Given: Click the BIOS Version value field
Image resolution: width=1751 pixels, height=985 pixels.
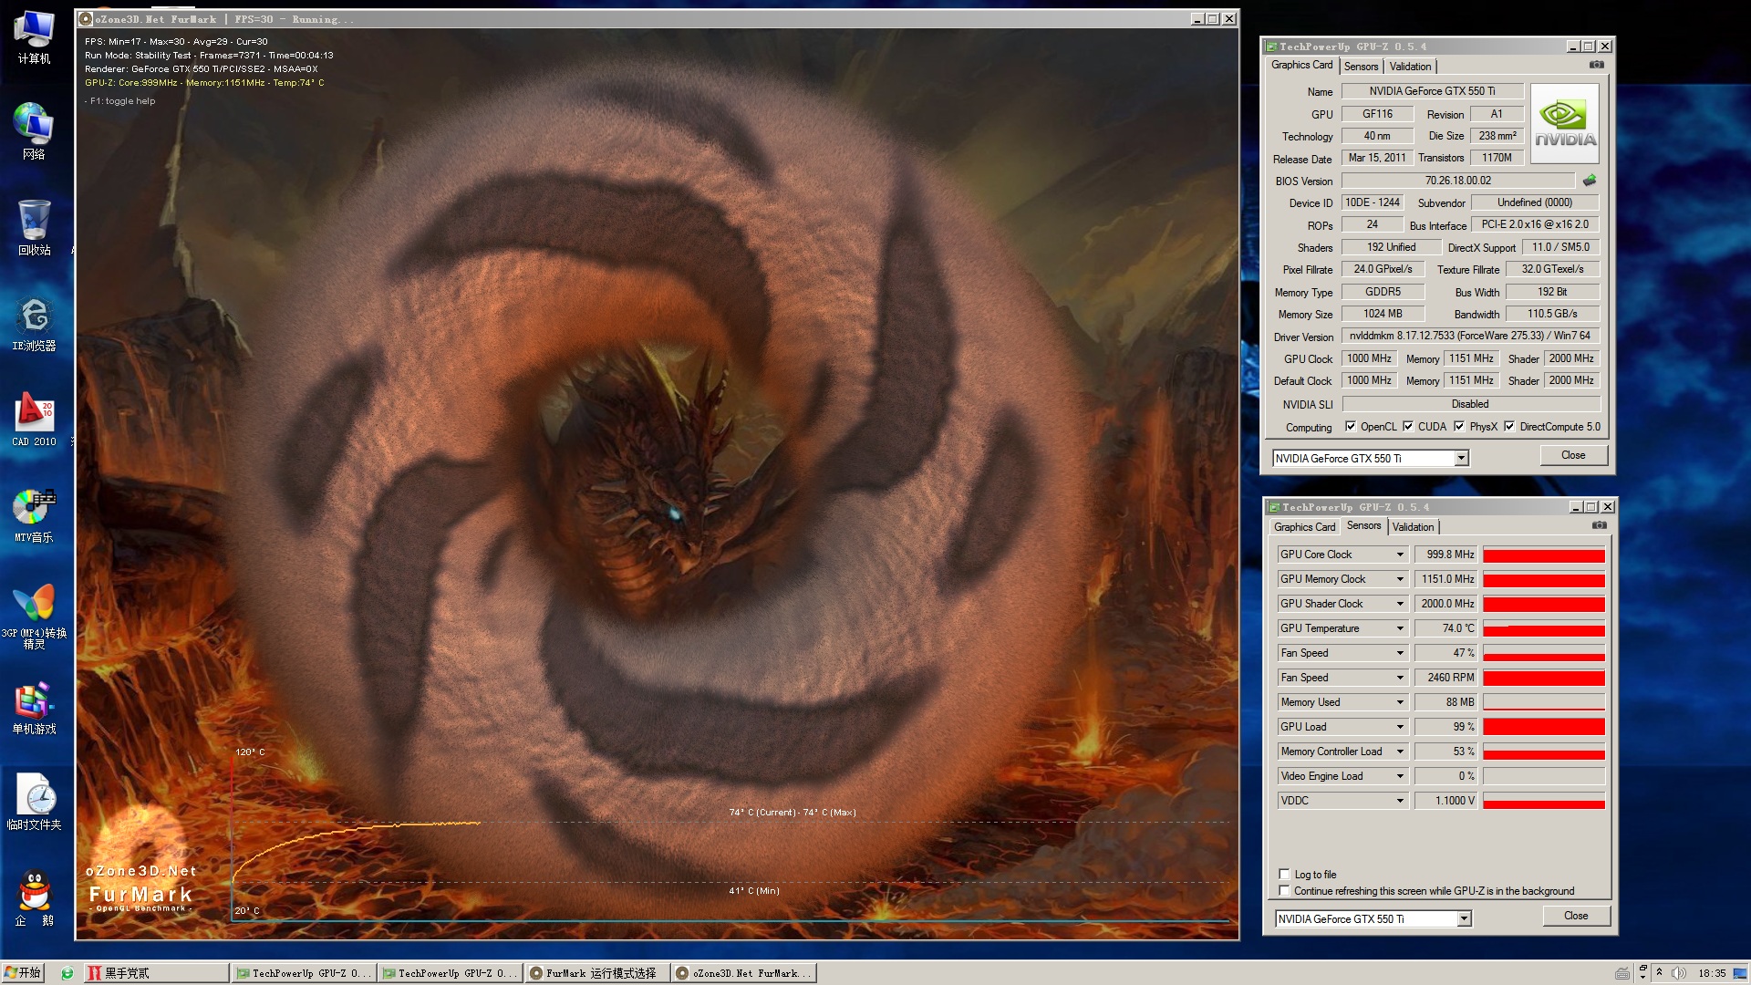Looking at the screenshot, I should [1457, 181].
